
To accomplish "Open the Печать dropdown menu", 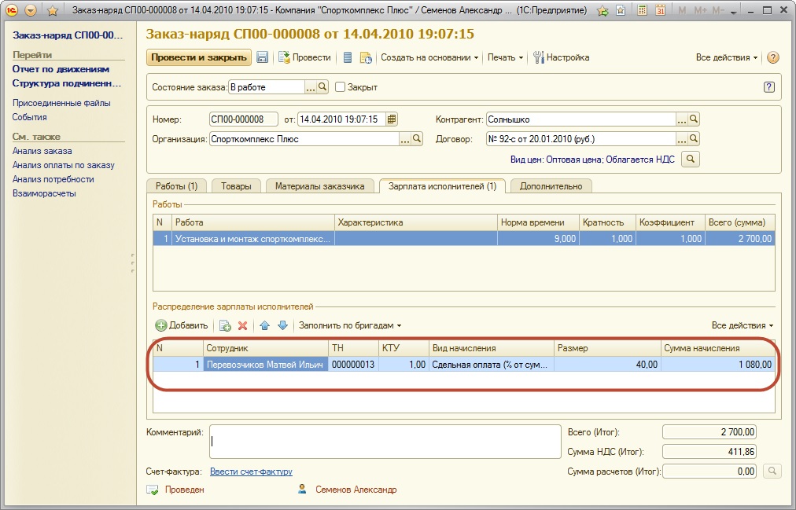I will click(x=505, y=57).
